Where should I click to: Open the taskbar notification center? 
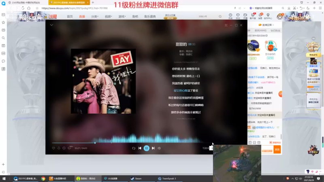pyautogui.click(x=318, y=178)
